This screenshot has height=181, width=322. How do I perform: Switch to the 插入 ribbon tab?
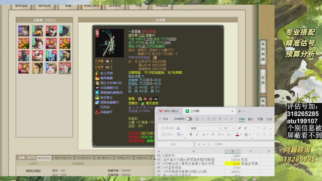251,119
